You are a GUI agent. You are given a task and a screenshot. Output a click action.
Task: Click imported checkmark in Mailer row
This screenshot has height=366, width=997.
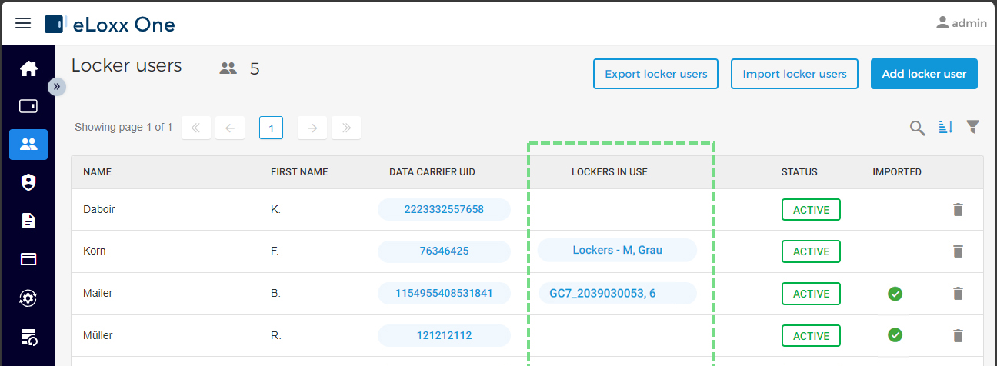point(895,293)
